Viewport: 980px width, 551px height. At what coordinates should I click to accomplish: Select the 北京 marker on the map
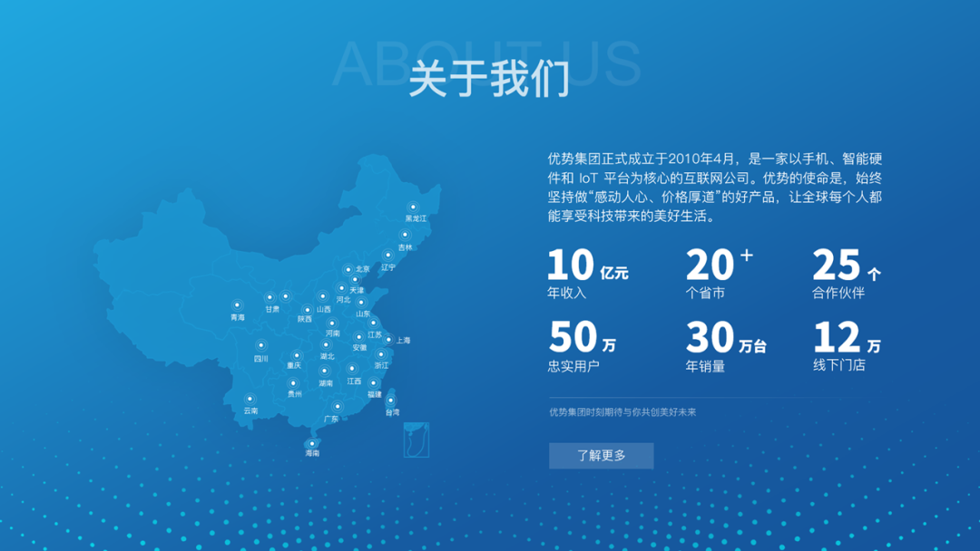point(348,267)
